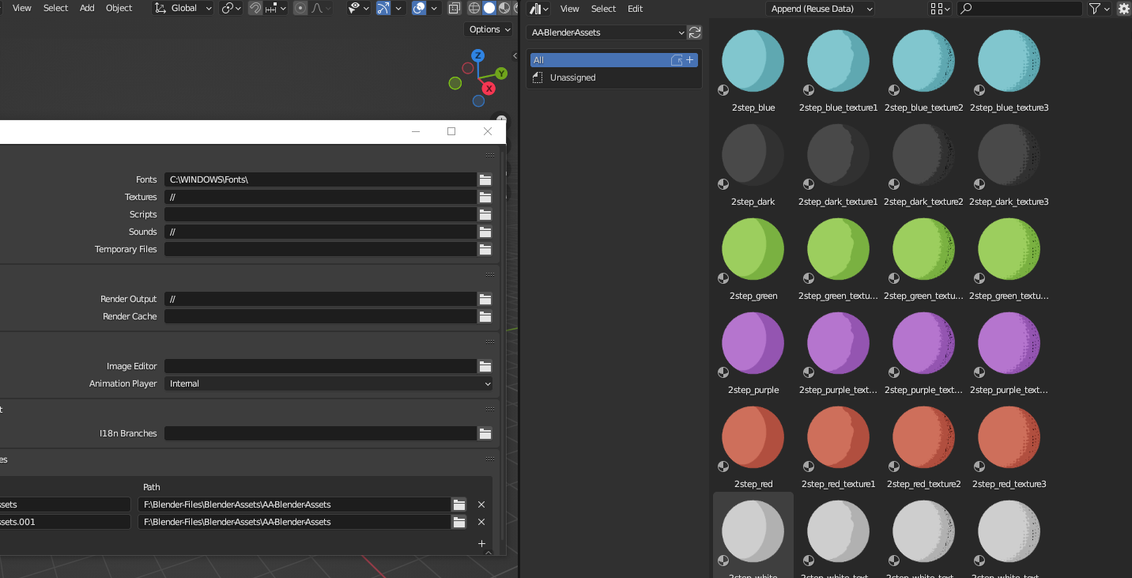Open AA-BlenderAssets library dropdown

[x=606, y=32]
